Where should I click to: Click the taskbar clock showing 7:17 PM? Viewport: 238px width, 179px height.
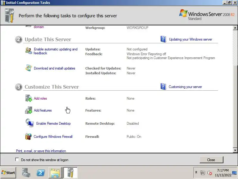[x=223, y=170]
